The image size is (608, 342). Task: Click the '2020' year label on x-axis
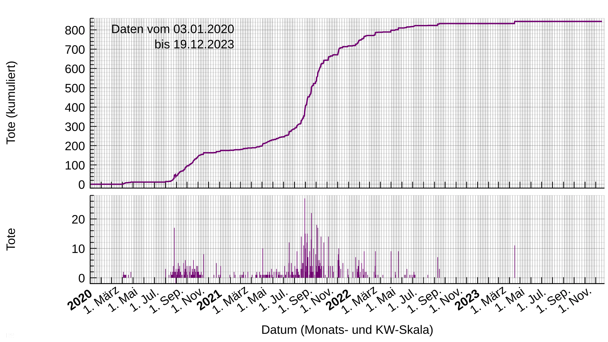point(80,300)
